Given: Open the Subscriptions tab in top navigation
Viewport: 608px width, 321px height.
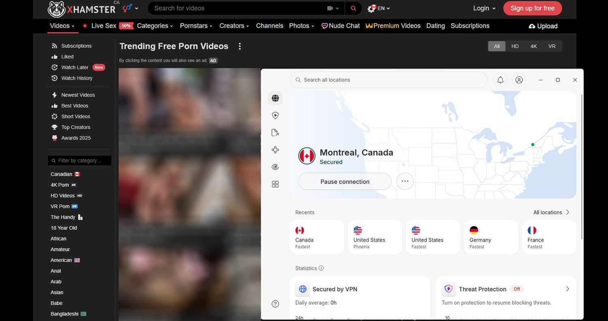Looking at the screenshot, I should click(x=470, y=26).
